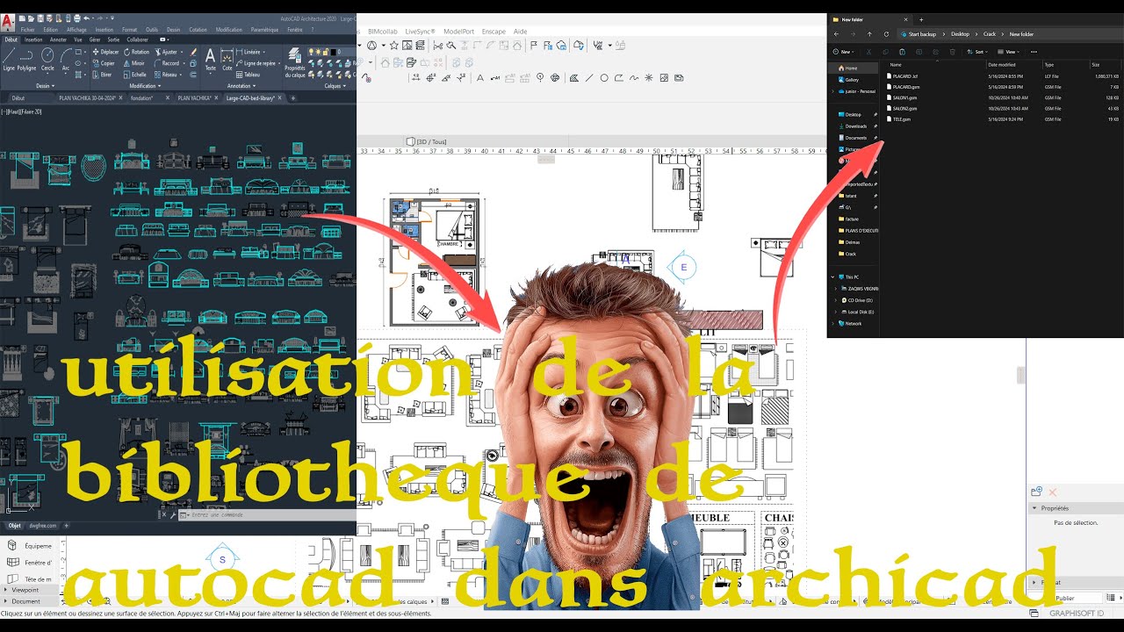Click the Miroir tool in AutoCAD ribbon
The width and height of the screenshot is (1124, 632).
click(x=134, y=63)
